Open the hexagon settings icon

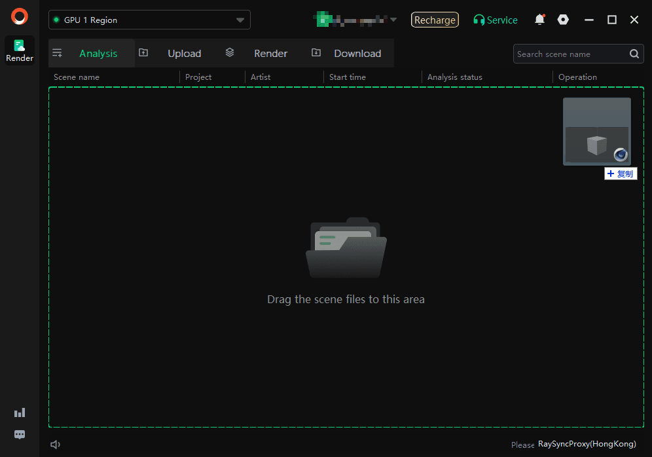click(563, 20)
